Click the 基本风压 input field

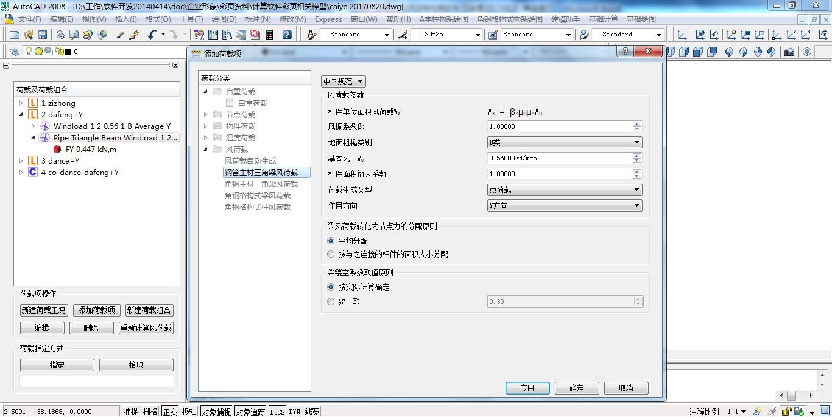coord(559,158)
